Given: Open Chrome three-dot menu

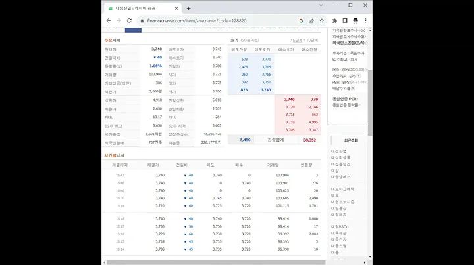Looking at the screenshot, I should [x=366, y=21].
